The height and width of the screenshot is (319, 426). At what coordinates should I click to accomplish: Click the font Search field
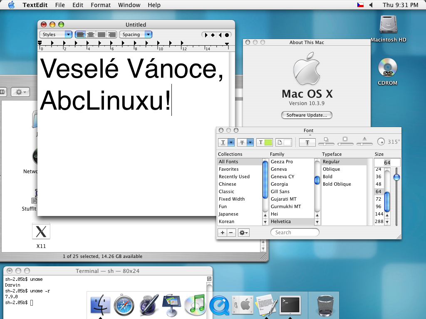295,233
